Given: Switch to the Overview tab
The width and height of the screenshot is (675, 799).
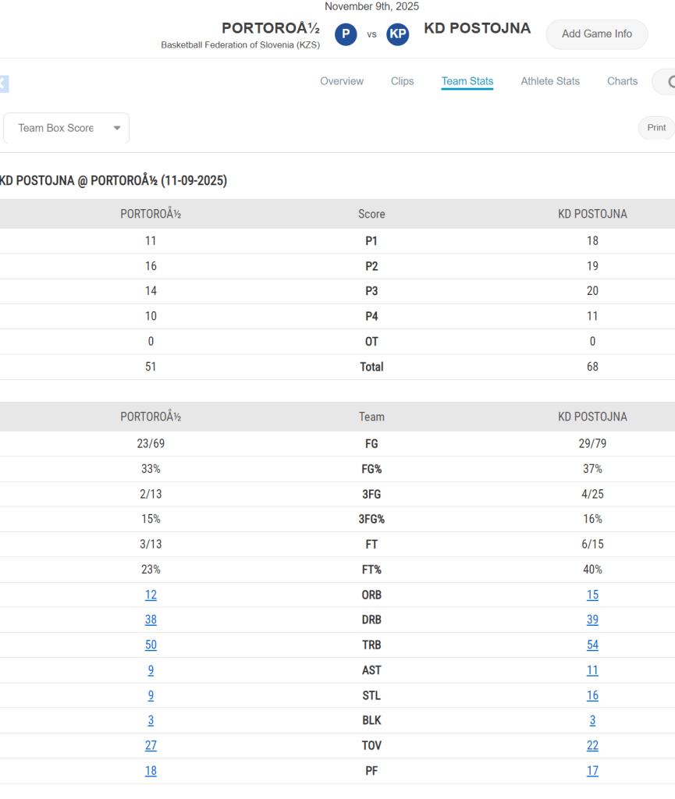Looking at the screenshot, I should pos(342,81).
